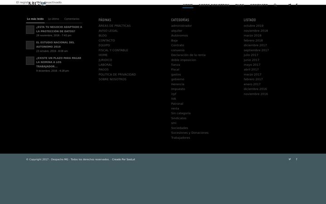Select the 'irpf' category
The height and width of the screenshot is (204, 326).
point(173,94)
